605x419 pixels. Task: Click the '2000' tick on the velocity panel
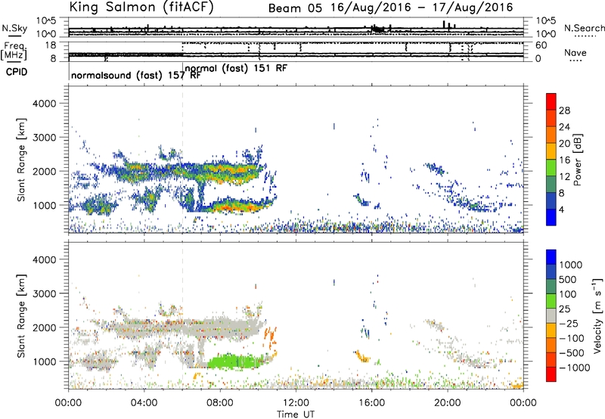point(44,327)
